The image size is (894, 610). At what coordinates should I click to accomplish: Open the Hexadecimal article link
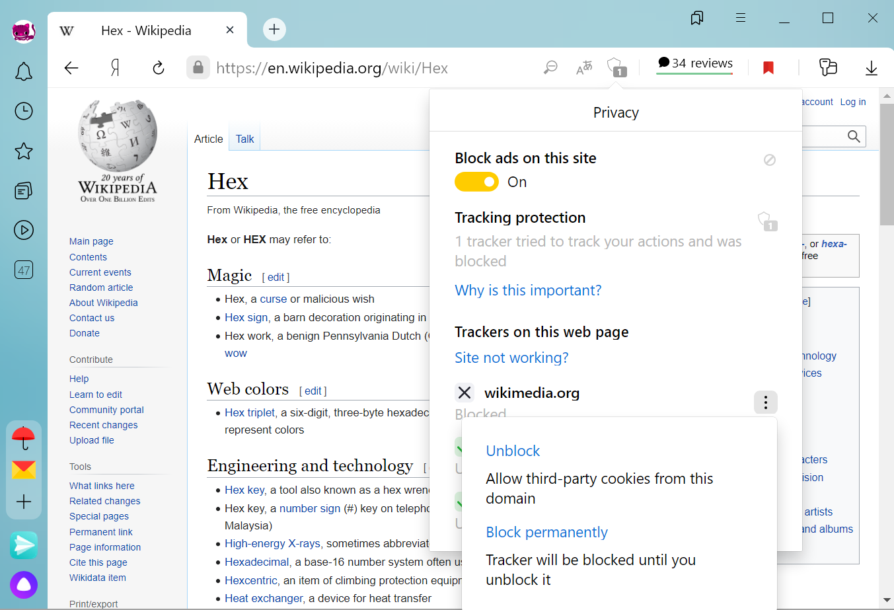pyautogui.click(x=257, y=562)
